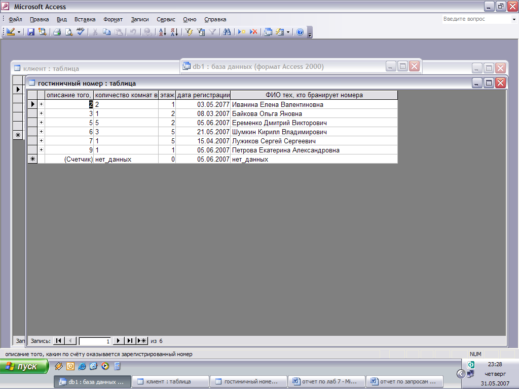Screen dimensions: 519x389
Task: Toggle the Apply Filter funnel icon
Action: point(212,32)
